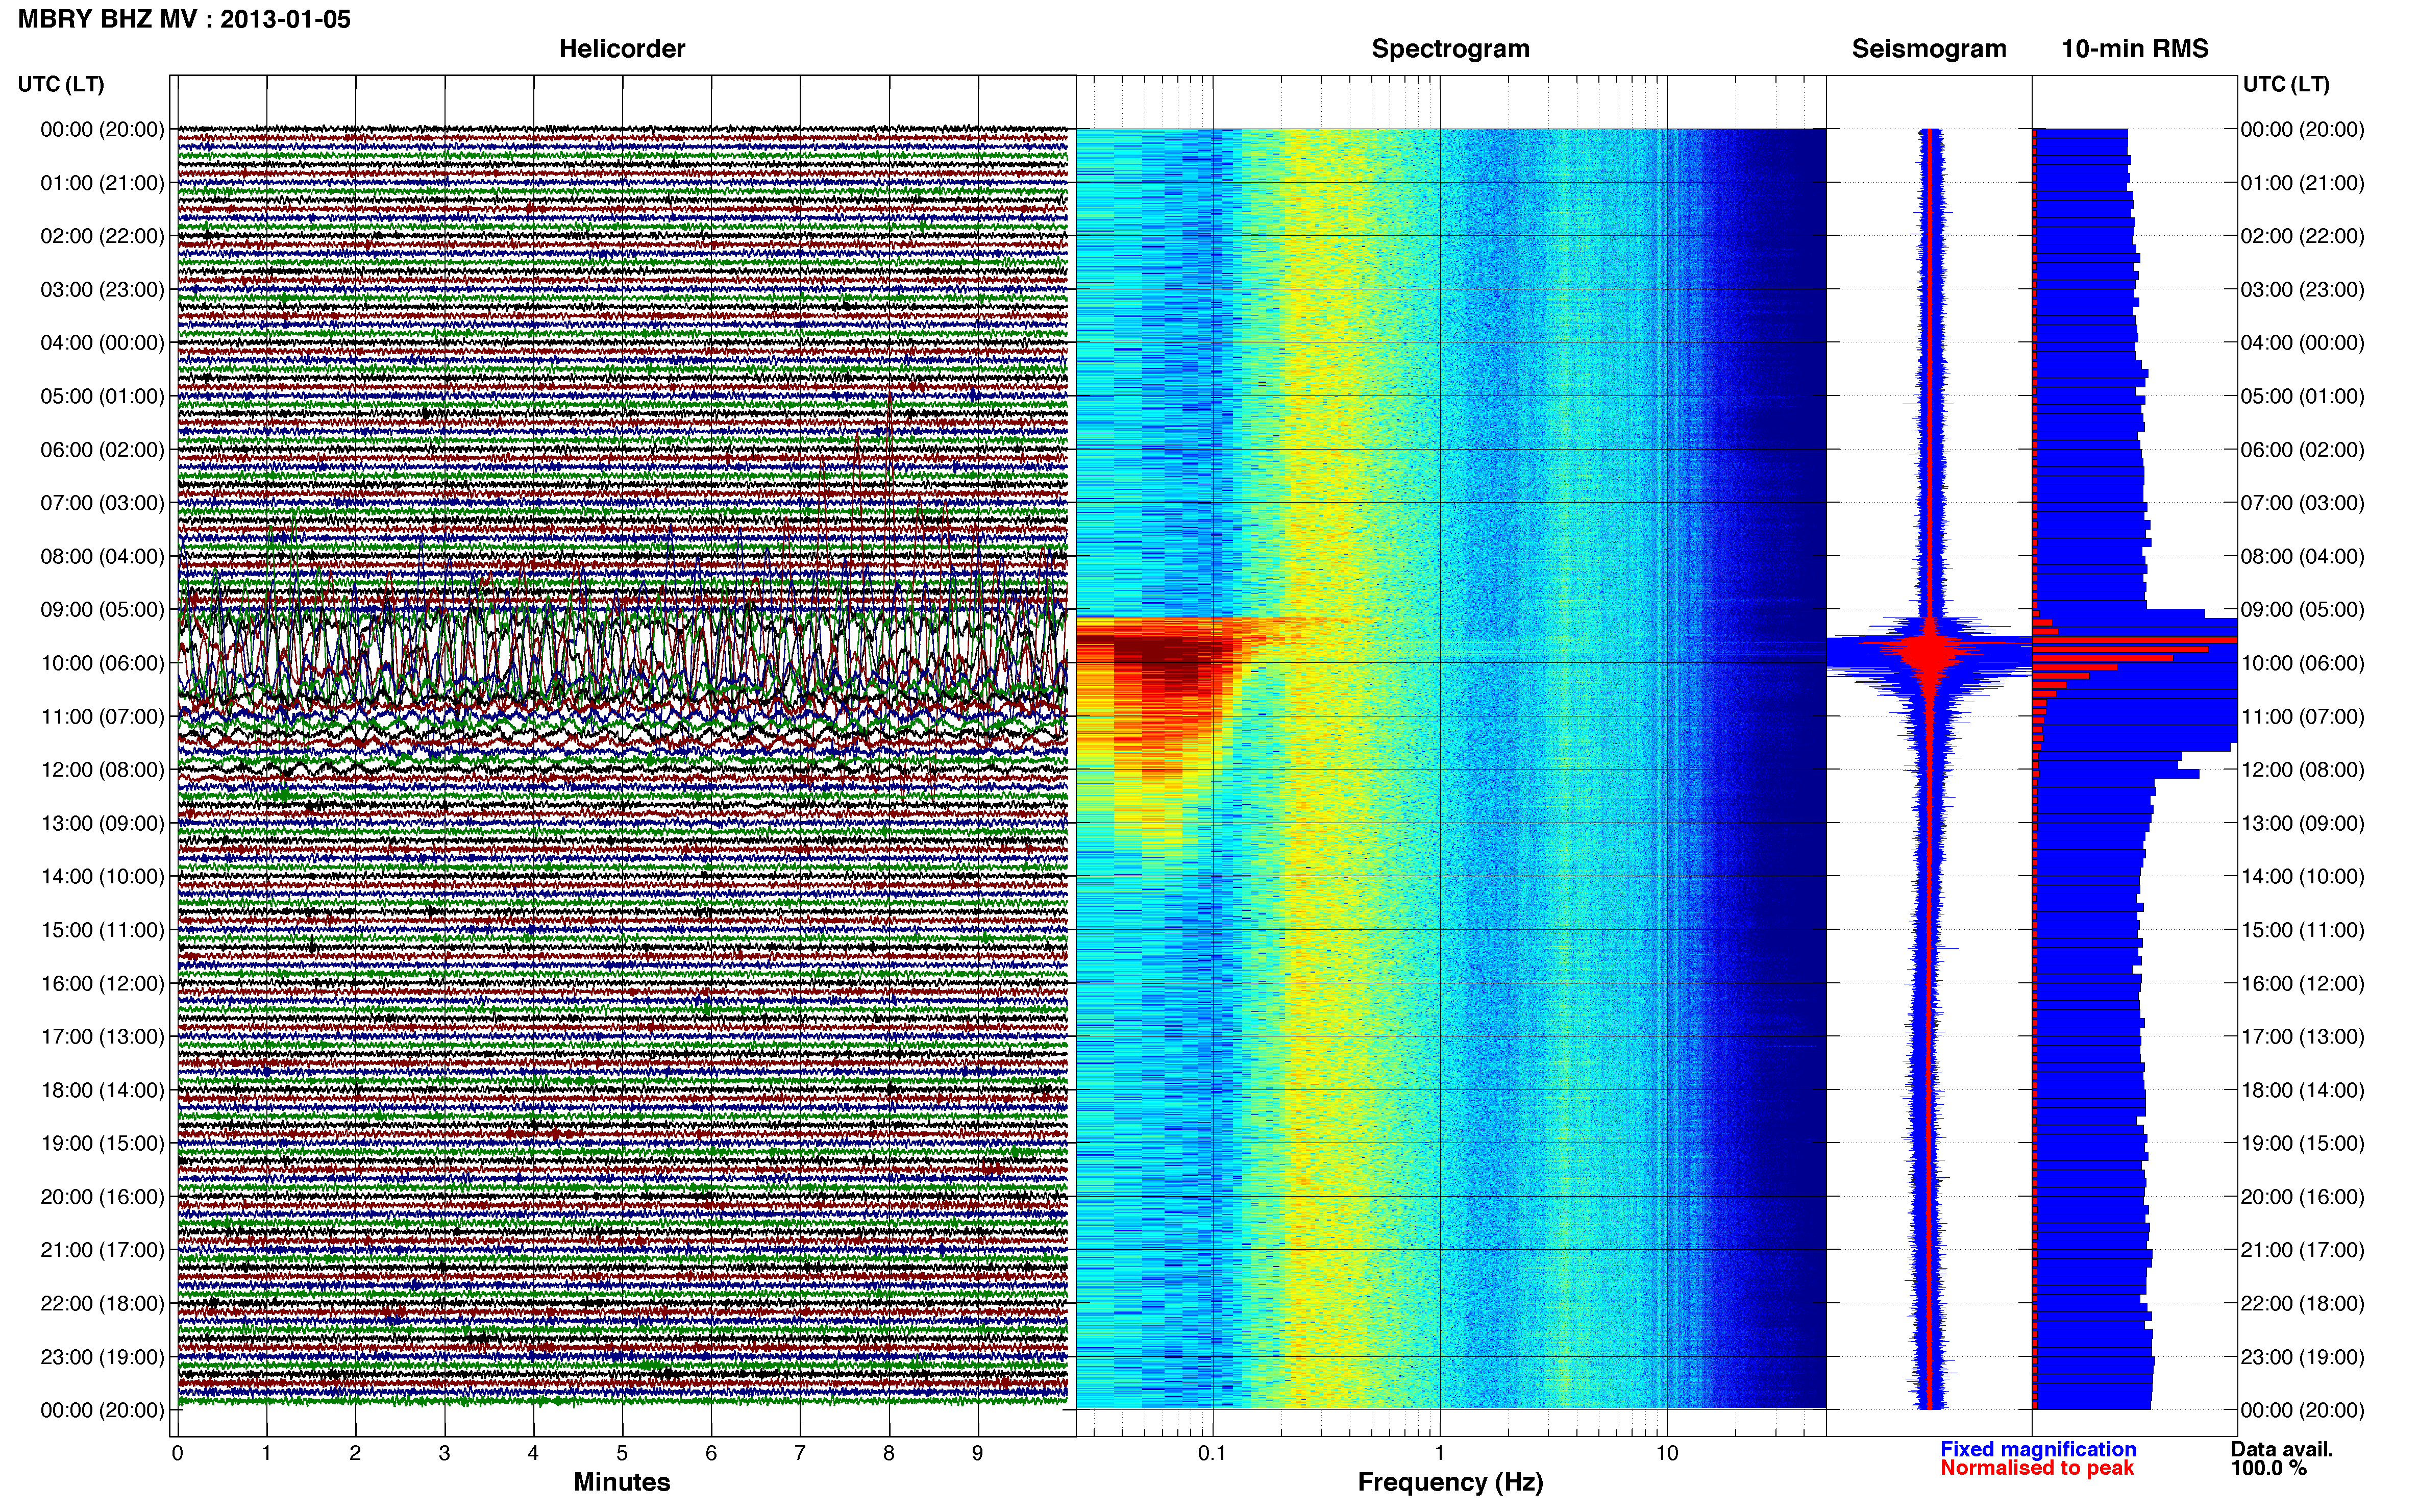Click left time label 19:00 (15:00)
The image size is (2419, 1512).
102,1143
